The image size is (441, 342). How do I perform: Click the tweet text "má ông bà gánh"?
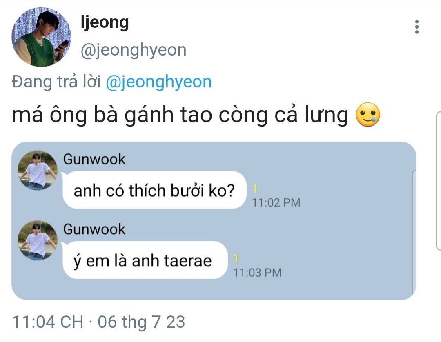[x=93, y=115]
